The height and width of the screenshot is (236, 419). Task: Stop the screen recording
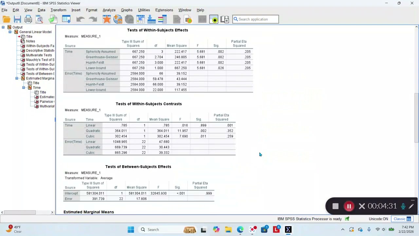click(x=335, y=206)
